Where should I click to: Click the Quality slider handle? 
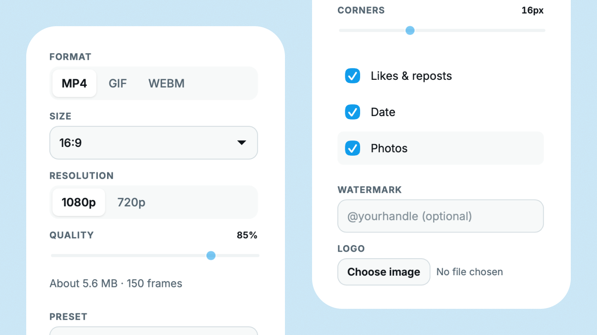(x=211, y=256)
